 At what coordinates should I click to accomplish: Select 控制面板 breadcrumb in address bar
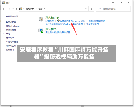30,9
